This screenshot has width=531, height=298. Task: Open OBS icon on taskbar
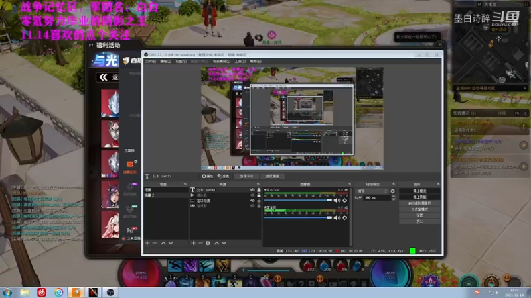[110, 293]
